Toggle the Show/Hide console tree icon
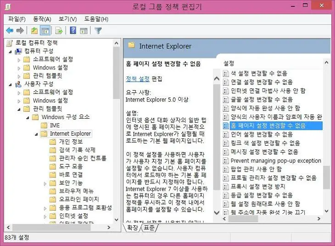335x246 pixels. [x=45, y=31]
